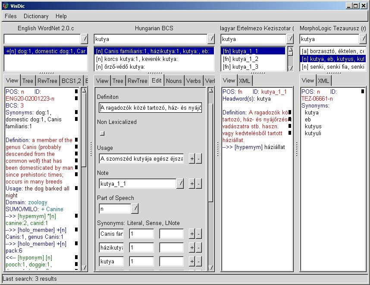Switch to the Nouns tab
Screen dimensions: 370x285
pyautogui.click(x=174, y=81)
